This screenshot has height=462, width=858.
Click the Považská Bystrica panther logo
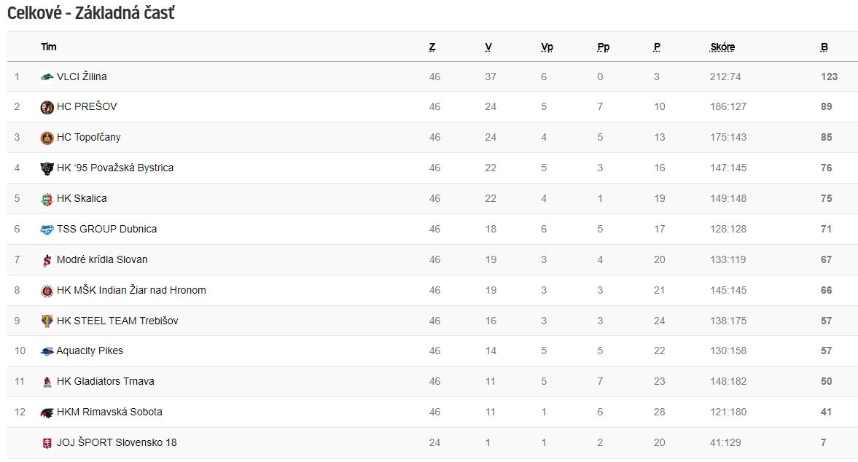point(47,168)
